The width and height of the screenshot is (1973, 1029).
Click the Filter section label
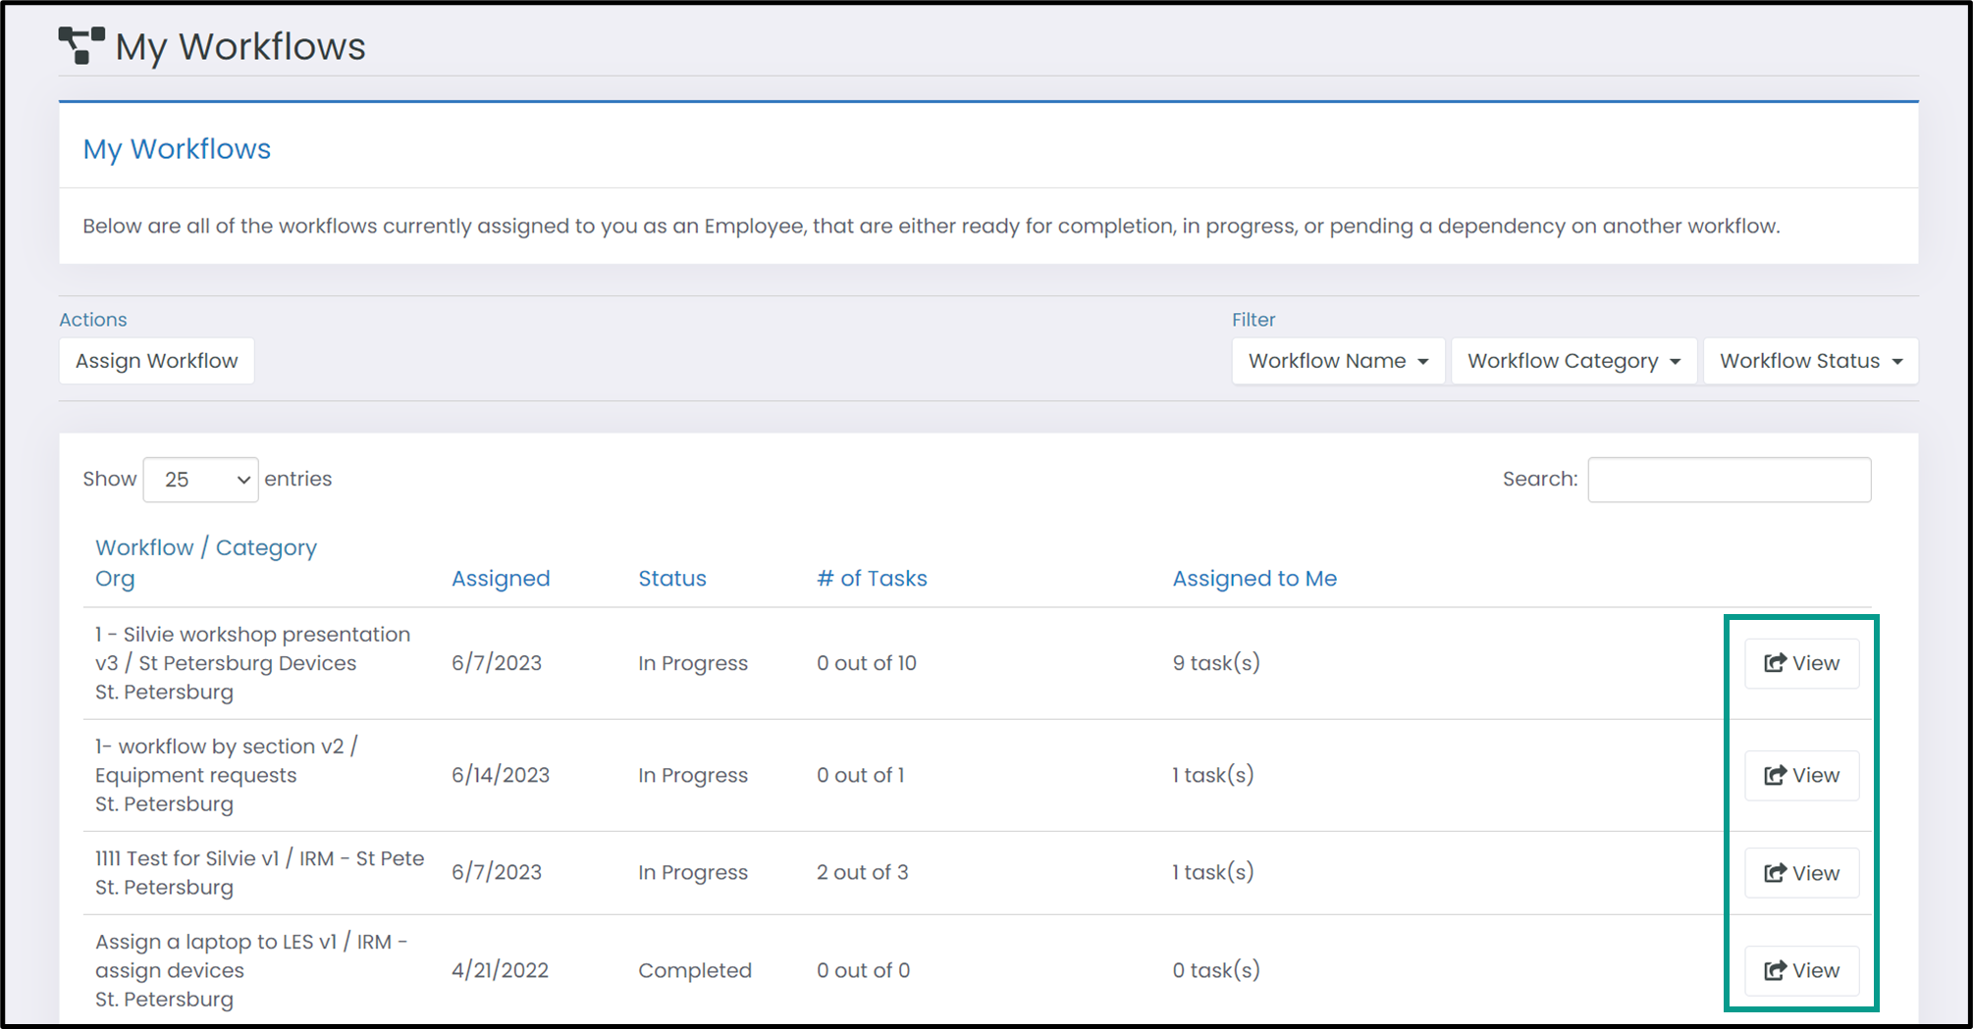(x=1253, y=320)
